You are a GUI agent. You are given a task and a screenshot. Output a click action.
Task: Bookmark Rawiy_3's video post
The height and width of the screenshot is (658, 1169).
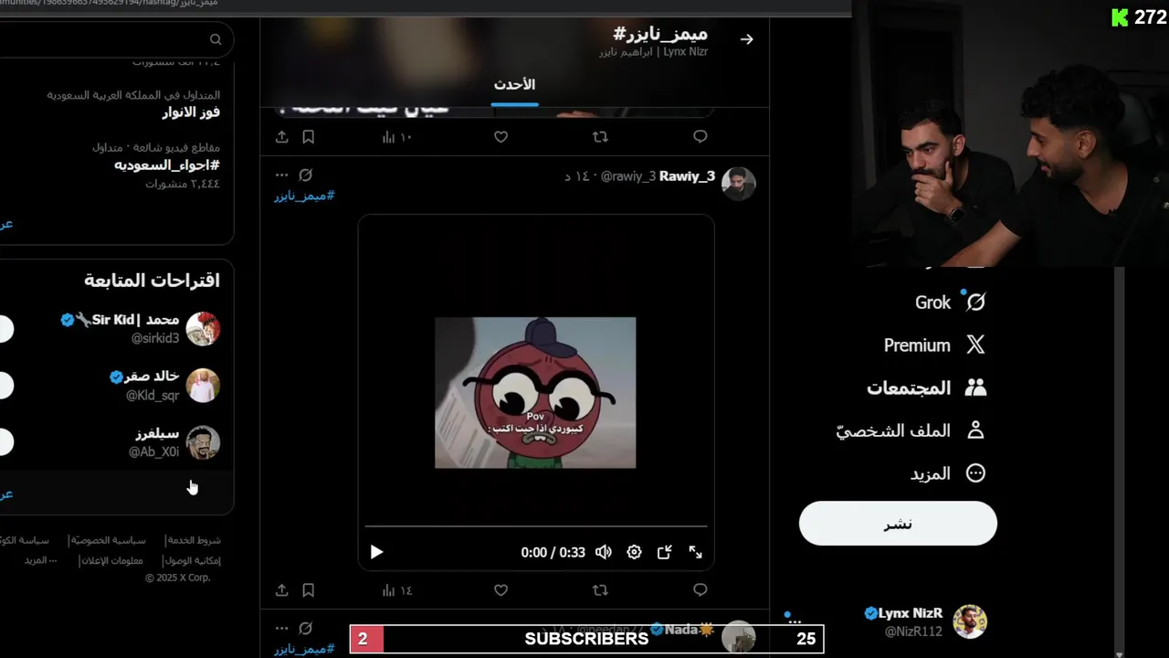pos(309,590)
